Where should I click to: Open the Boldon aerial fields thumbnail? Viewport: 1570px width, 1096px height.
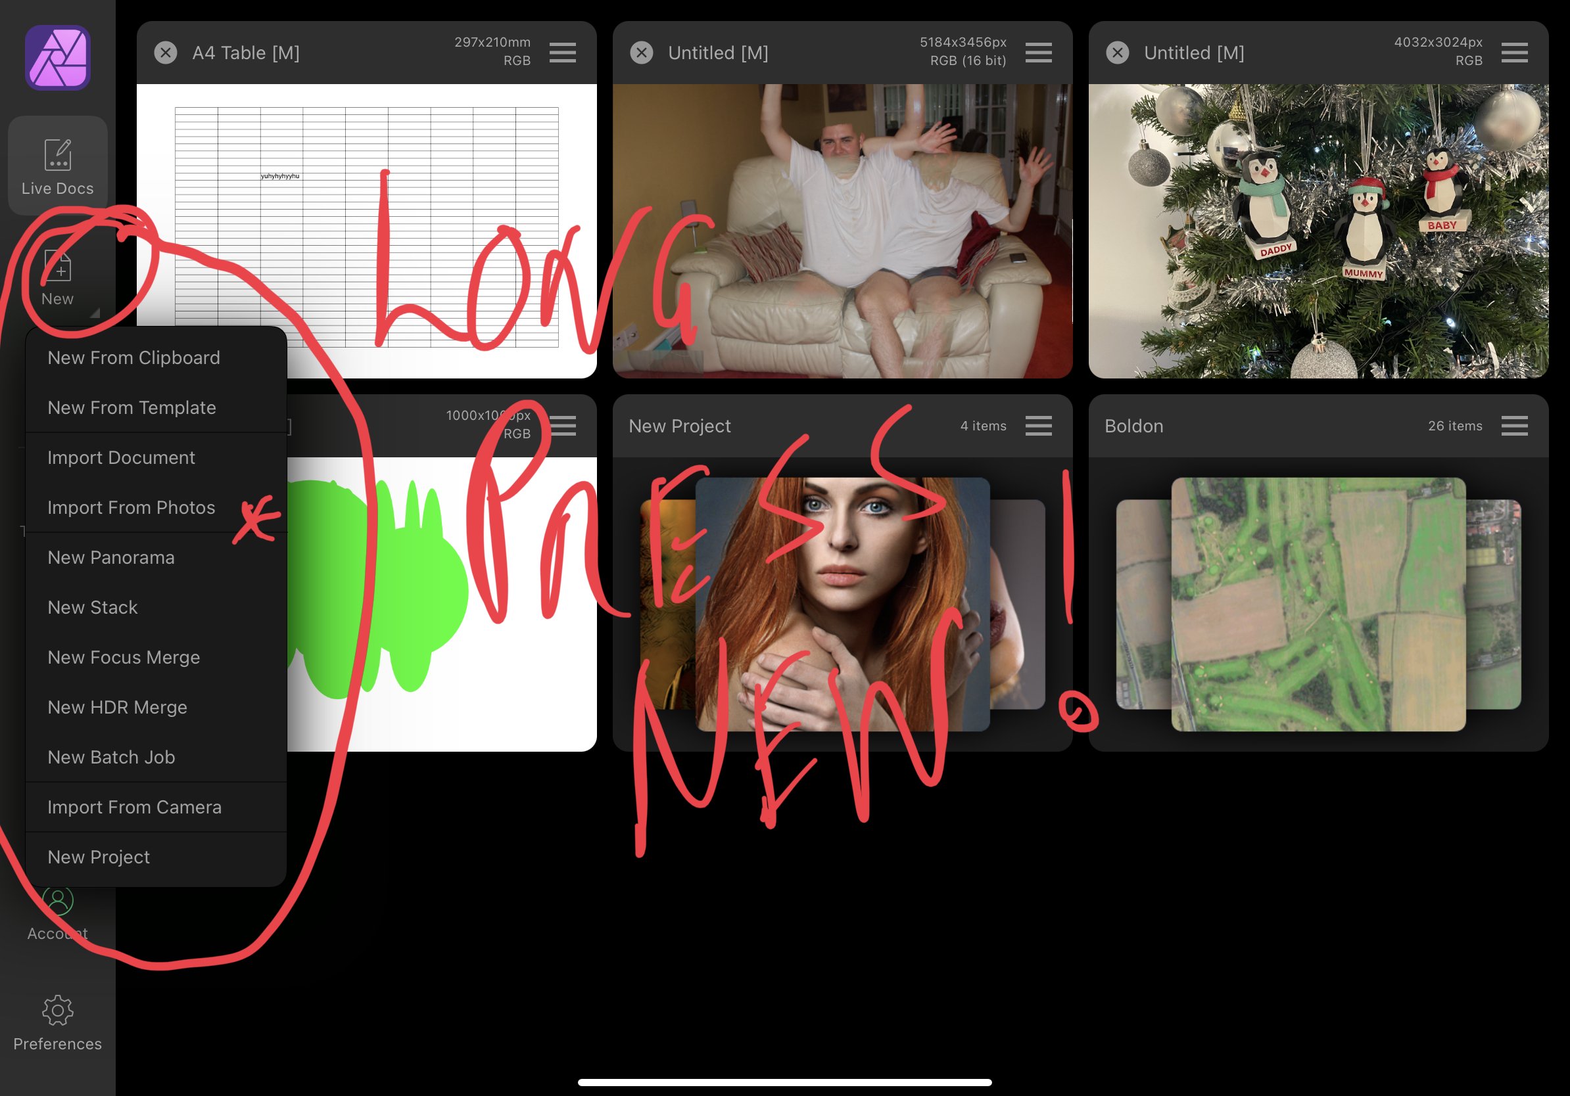(1318, 604)
